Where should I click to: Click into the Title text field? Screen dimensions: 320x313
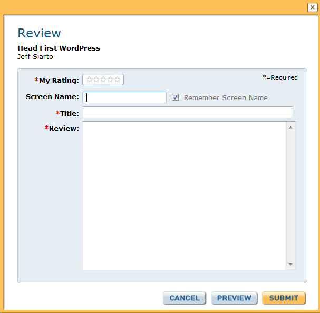[188, 112]
